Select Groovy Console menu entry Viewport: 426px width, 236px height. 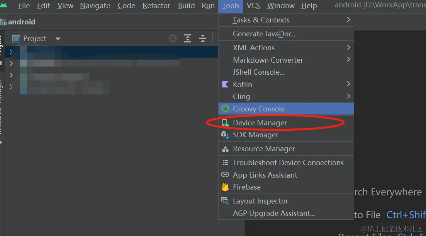click(x=286, y=109)
